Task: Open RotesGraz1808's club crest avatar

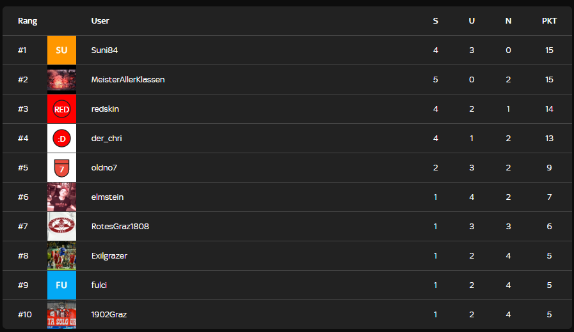Action: pos(61,227)
